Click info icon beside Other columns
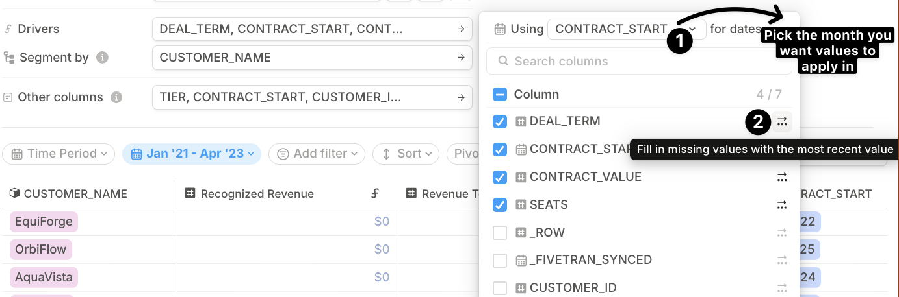 (x=116, y=97)
